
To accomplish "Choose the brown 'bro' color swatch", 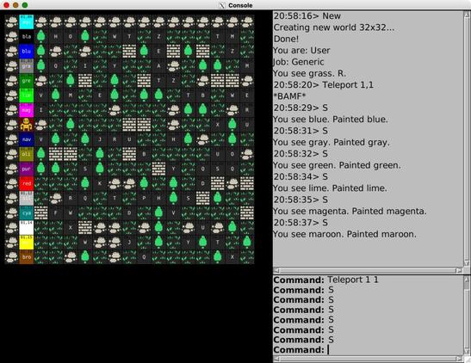I will (x=27, y=257).
